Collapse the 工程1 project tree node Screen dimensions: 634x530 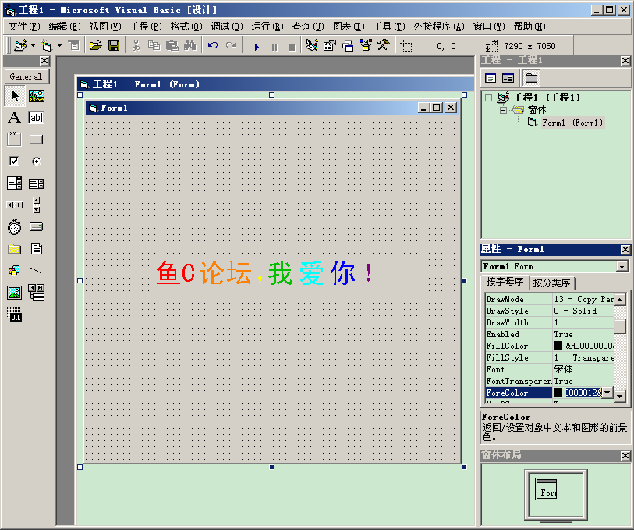click(x=489, y=98)
